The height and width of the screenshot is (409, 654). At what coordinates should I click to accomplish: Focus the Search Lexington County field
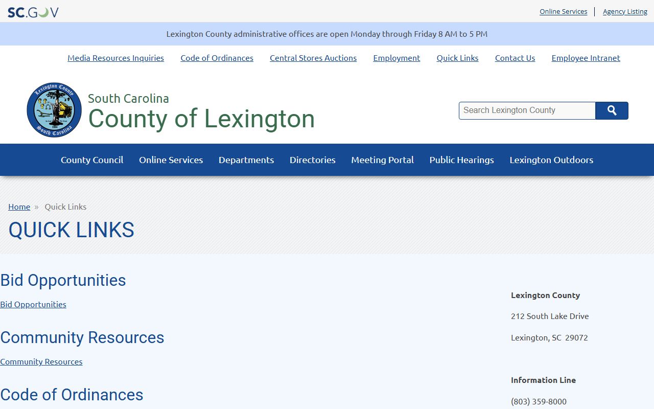pyautogui.click(x=527, y=110)
